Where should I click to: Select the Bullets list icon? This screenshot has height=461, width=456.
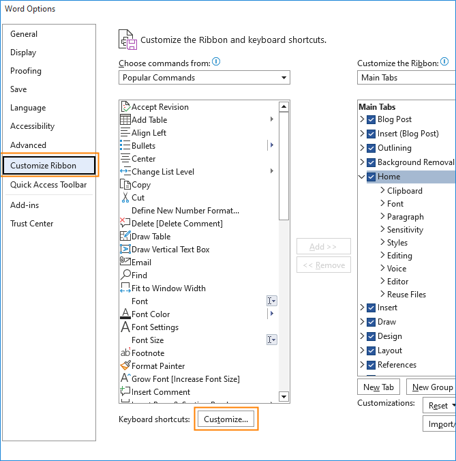tap(125, 145)
